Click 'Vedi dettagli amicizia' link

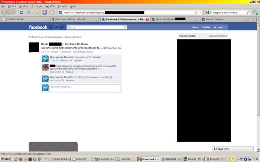[82, 52]
